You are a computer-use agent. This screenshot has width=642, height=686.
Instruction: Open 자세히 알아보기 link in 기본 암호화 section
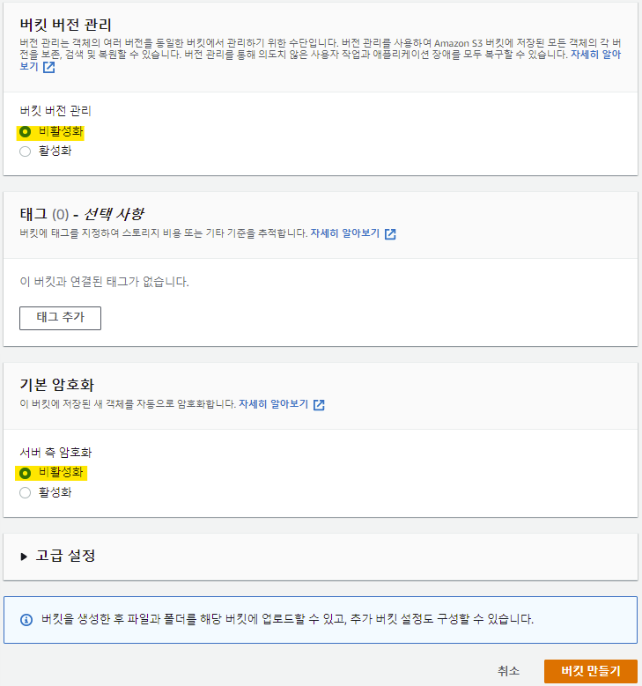pyautogui.click(x=274, y=404)
